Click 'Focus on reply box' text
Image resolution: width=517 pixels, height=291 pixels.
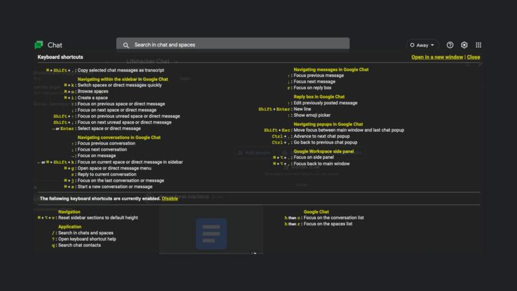pos(313,88)
